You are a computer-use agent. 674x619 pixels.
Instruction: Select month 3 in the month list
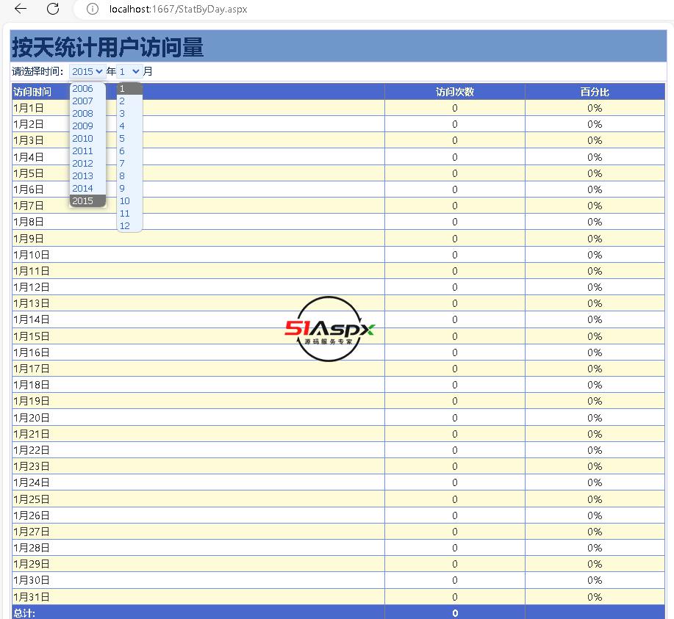click(x=123, y=114)
